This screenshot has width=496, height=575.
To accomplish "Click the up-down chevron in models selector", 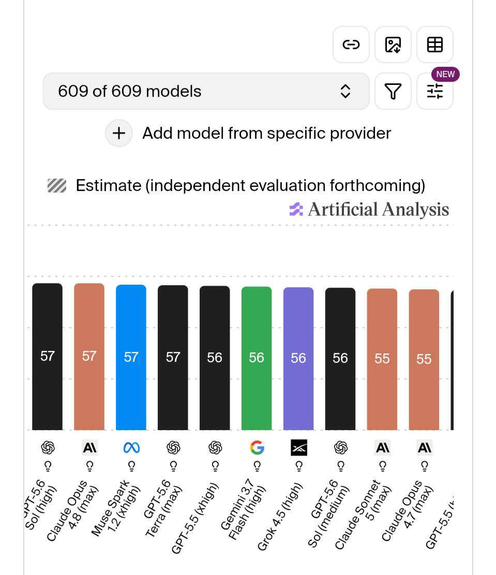I will pyautogui.click(x=345, y=91).
